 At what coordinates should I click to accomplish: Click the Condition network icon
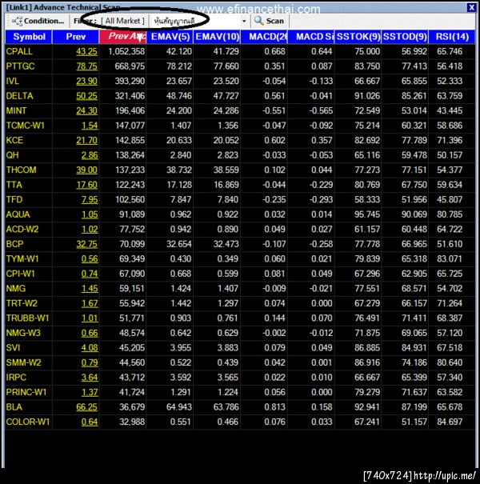[x=17, y=21]
